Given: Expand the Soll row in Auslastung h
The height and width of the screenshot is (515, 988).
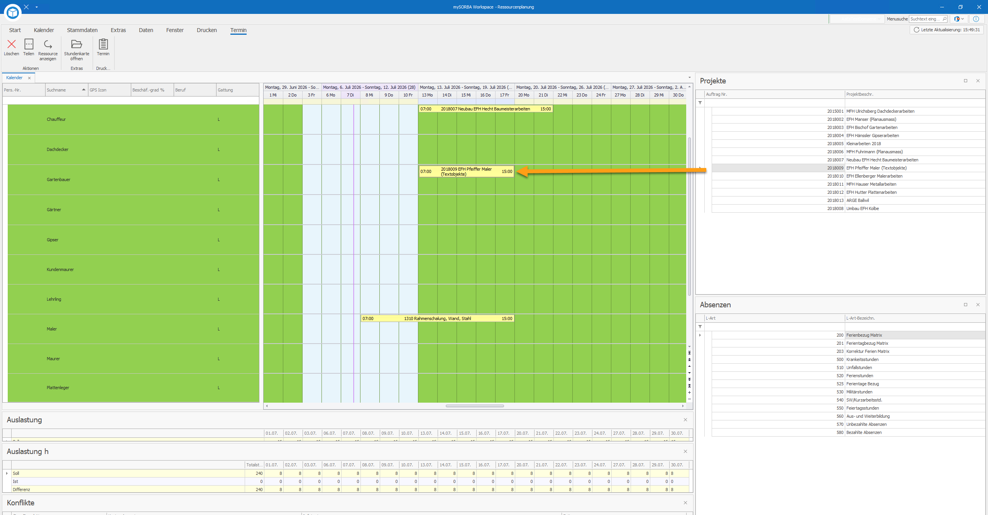Looking at the screenshot, I should (7, 473).
